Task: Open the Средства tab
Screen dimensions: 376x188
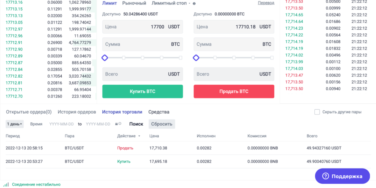Action: (x=159, y=112)
